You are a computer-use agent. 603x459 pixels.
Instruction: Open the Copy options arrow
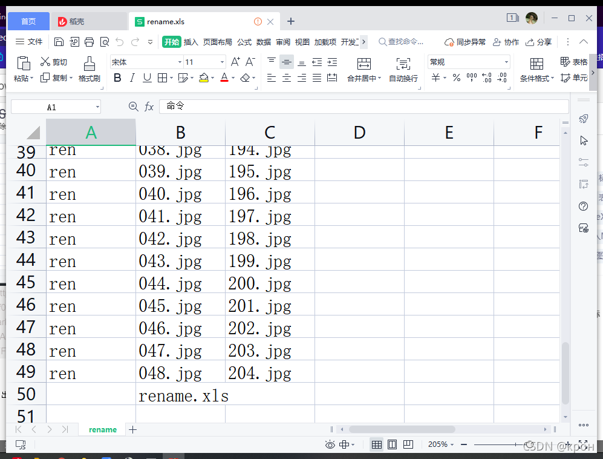point(71,78)
